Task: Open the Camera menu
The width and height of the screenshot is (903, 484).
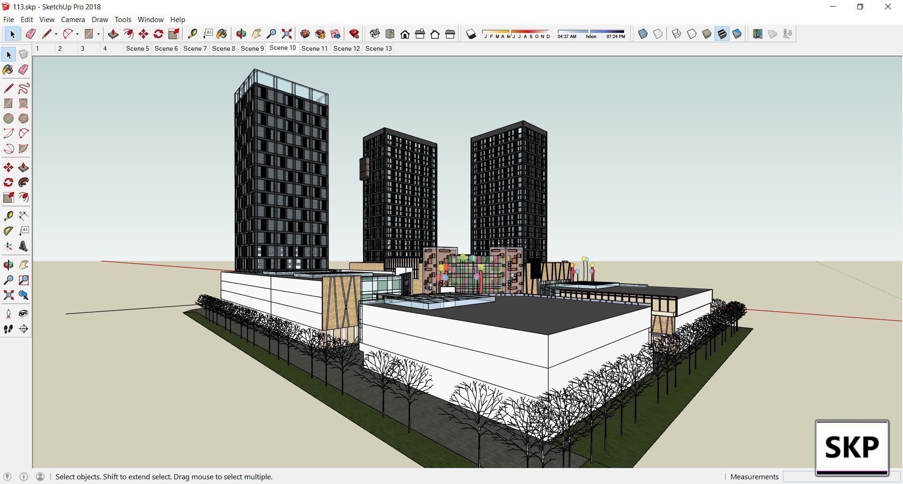Action: [x=73, y=19]
